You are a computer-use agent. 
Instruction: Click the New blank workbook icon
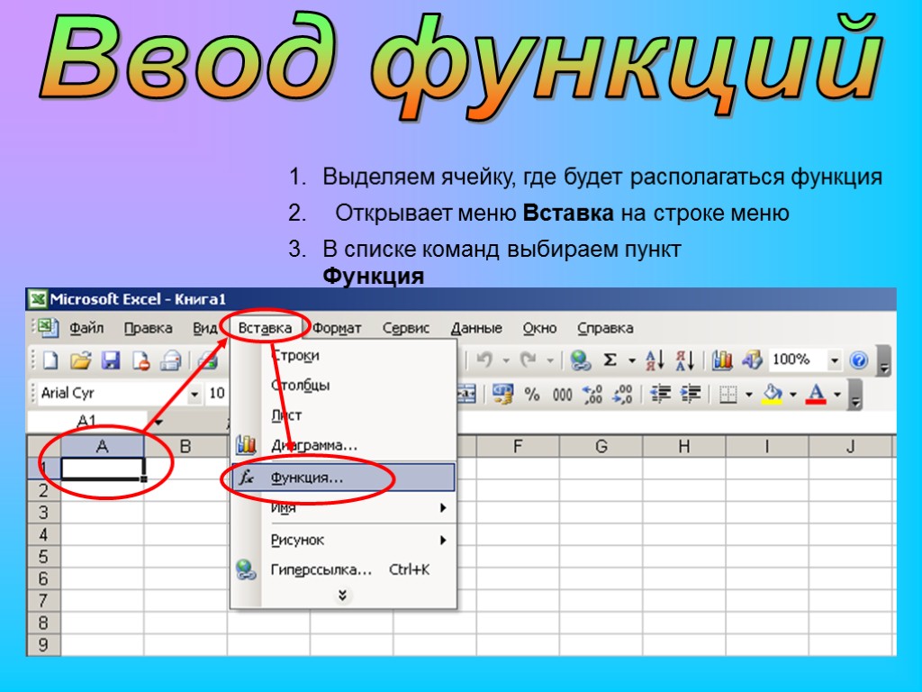[50, 360]
